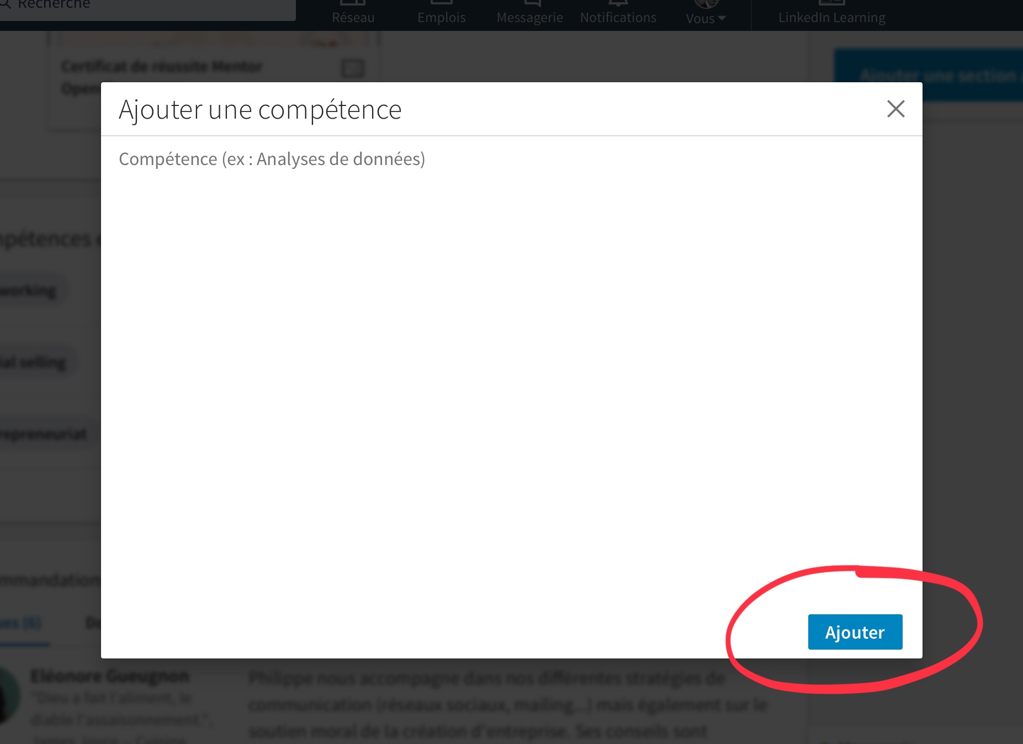Click the Recherche search box
Viewport: 1023px width, 744px height.
pos(147,8)
